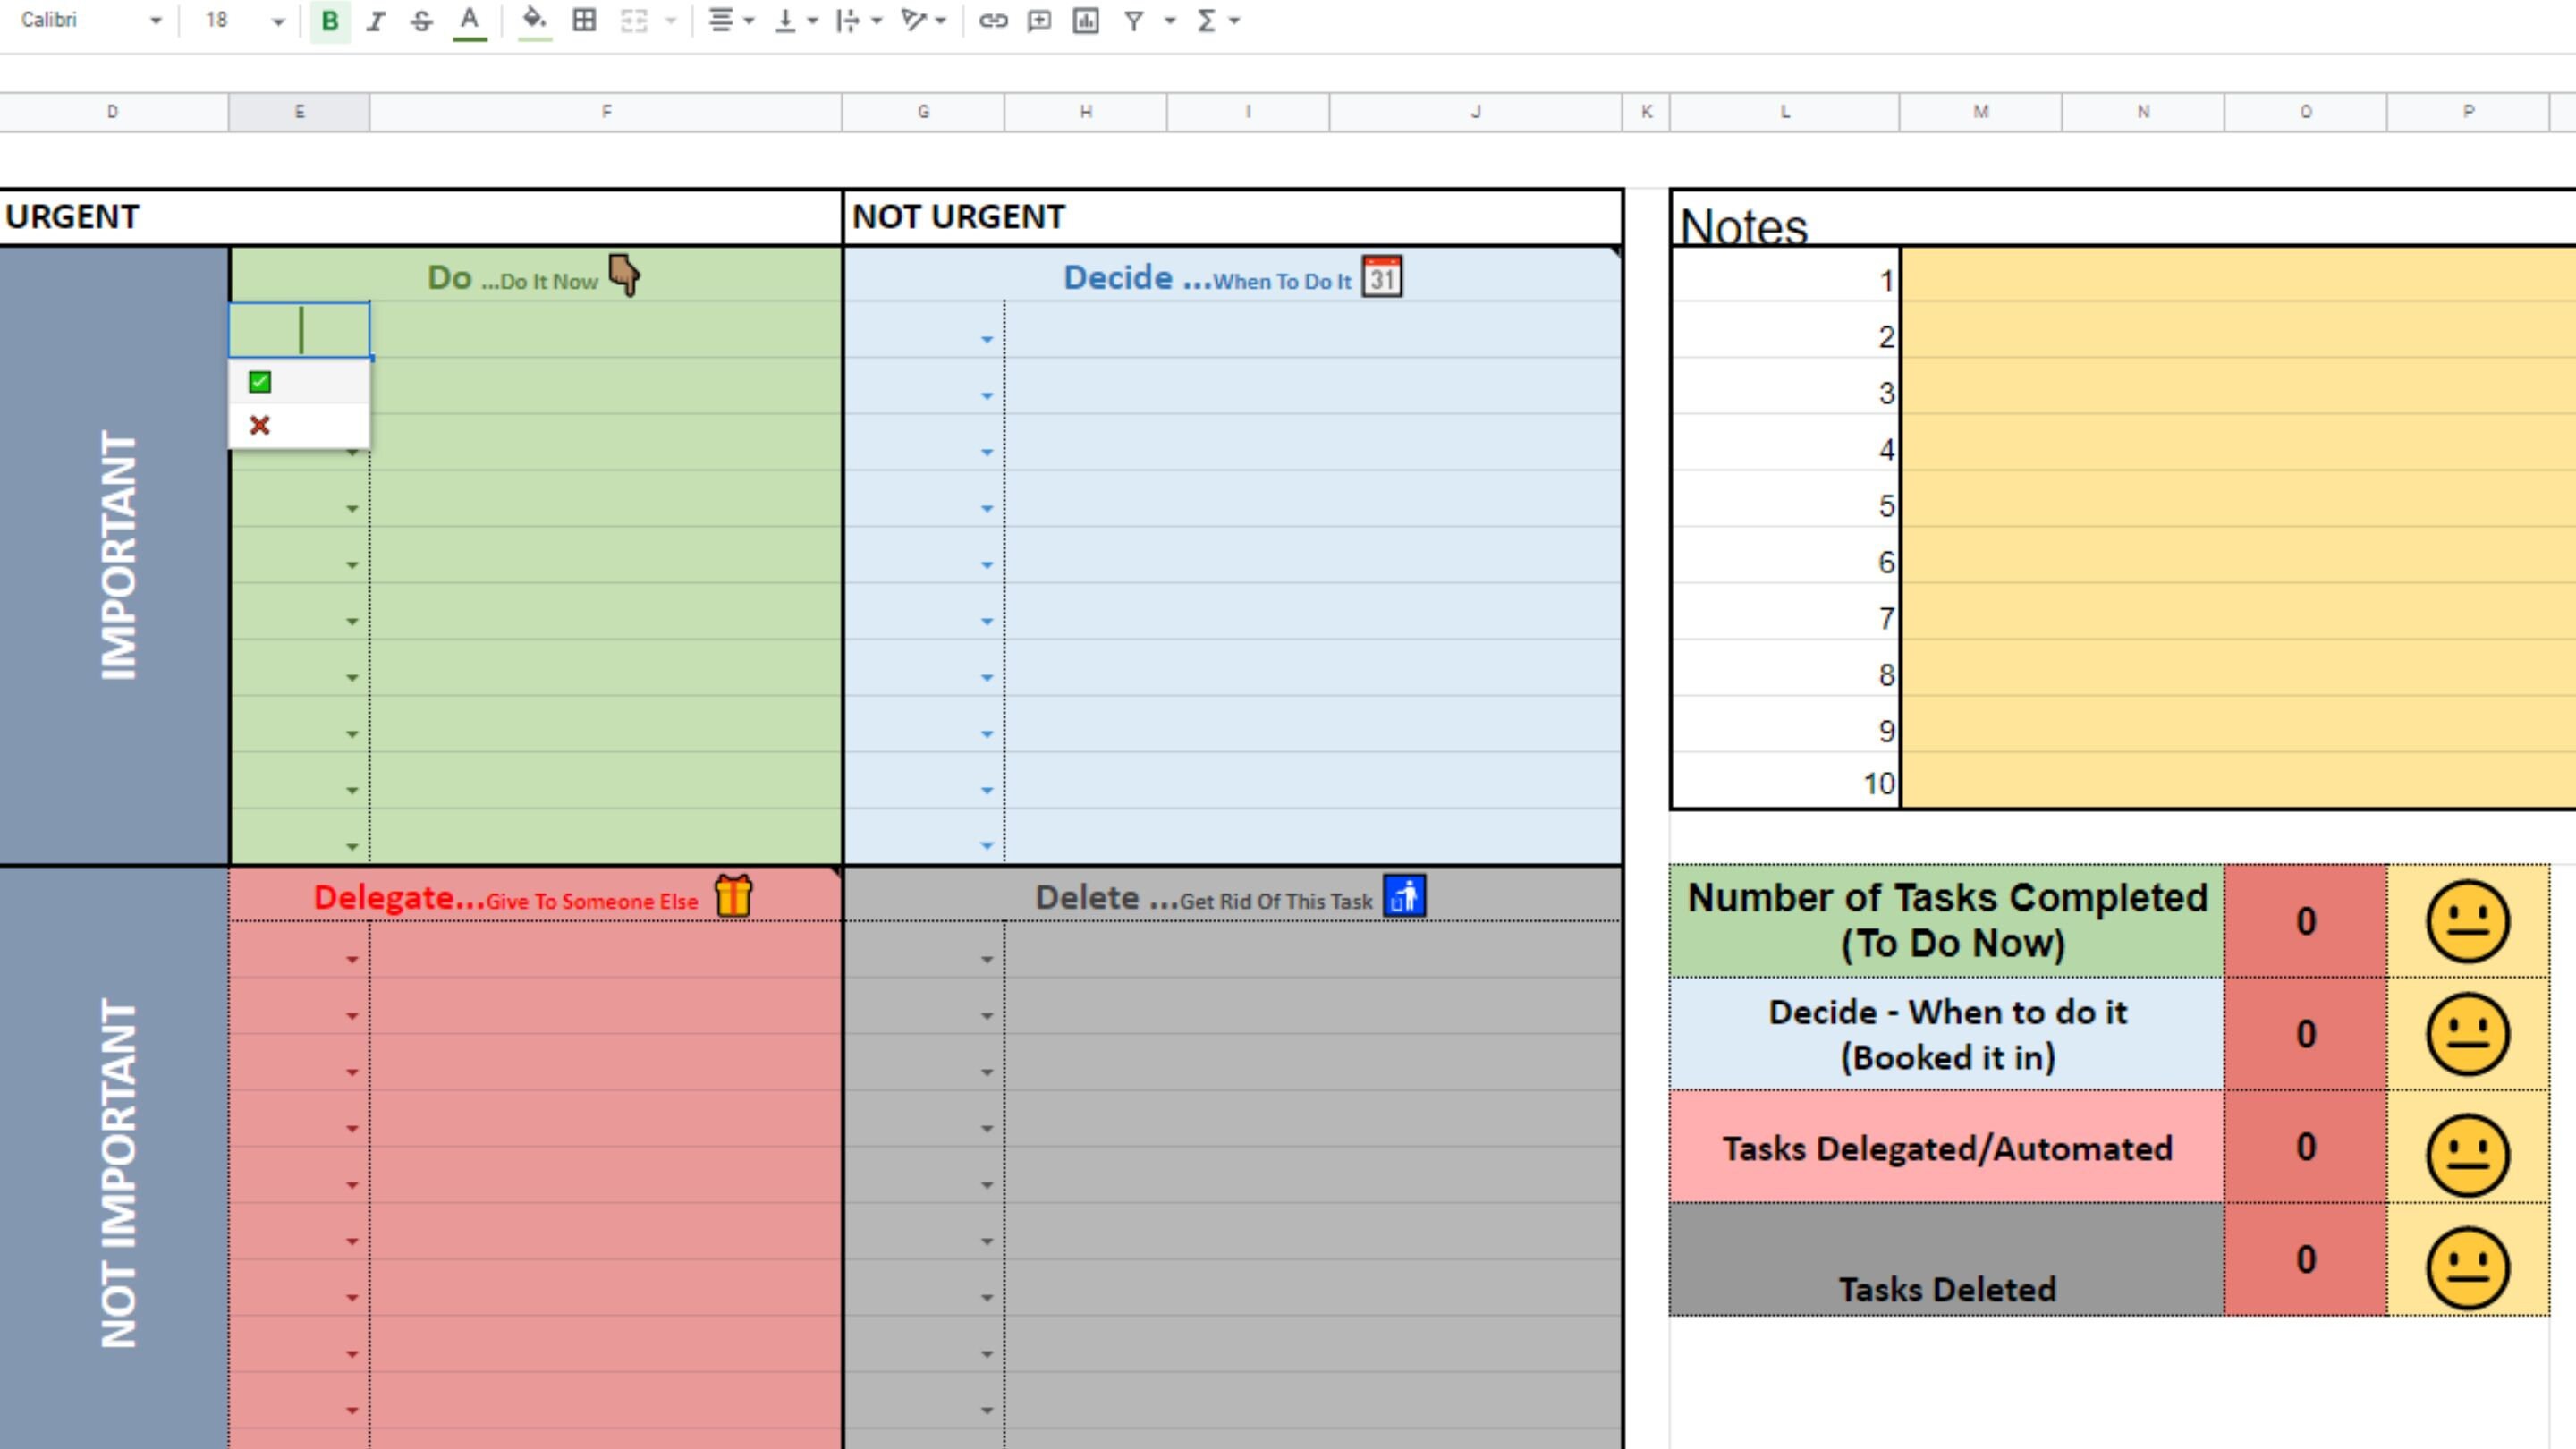Insert a comment from the toolbar

[1040, 21]
